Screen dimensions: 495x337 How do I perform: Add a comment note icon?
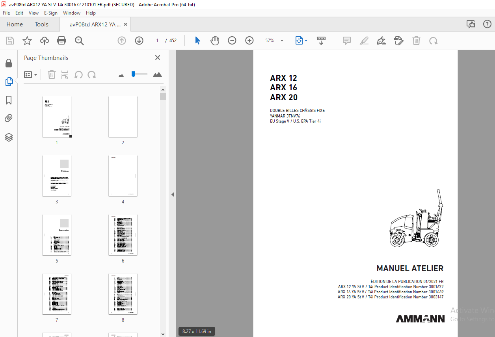click(x=347, y=41)
